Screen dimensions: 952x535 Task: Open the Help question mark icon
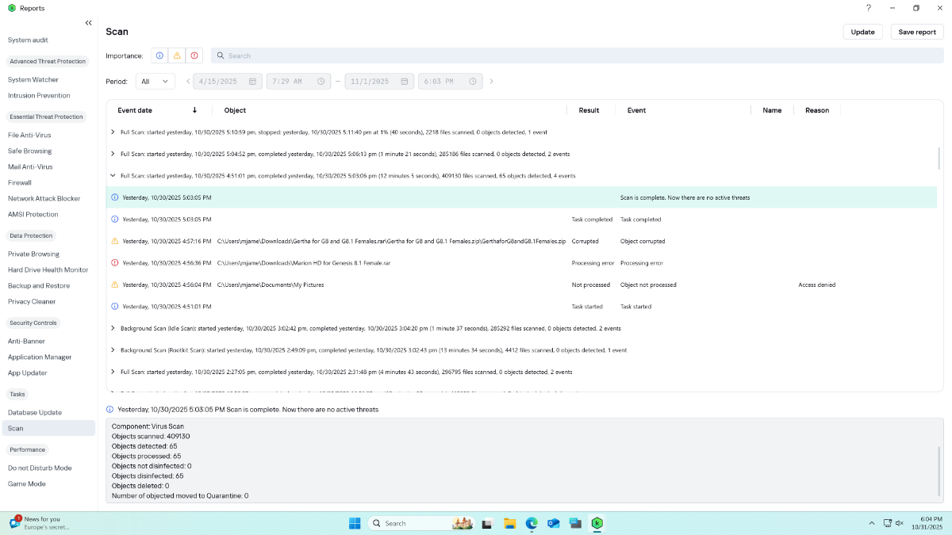tap(869, 8)
